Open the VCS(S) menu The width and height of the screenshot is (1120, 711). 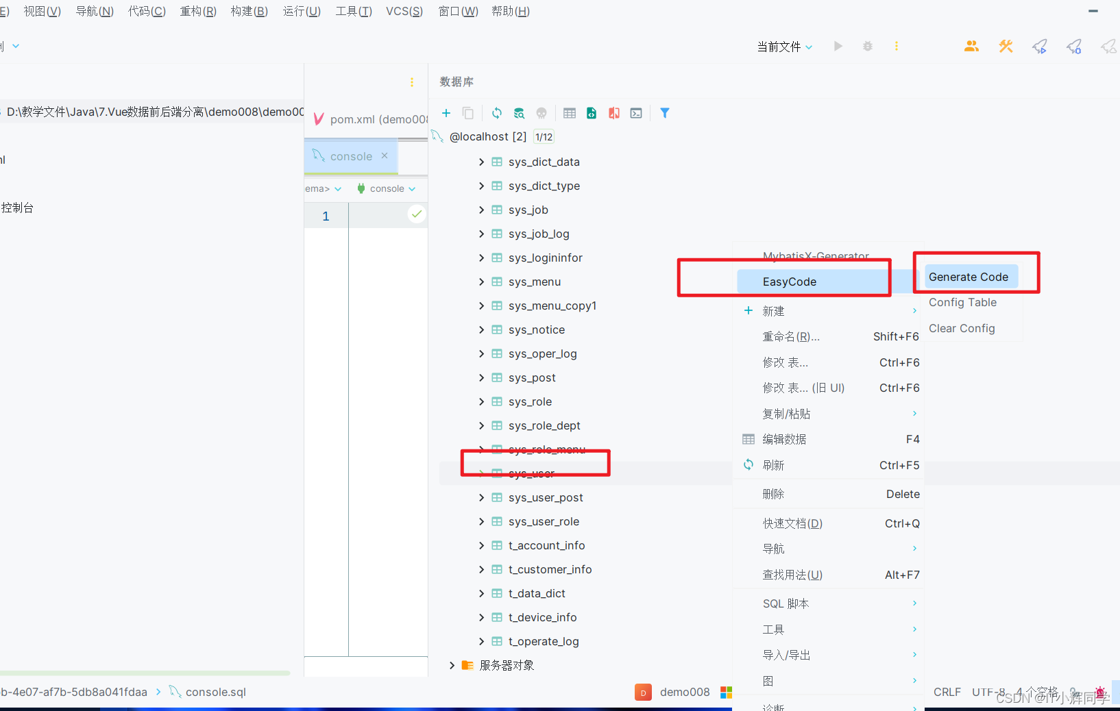(404, 11)
